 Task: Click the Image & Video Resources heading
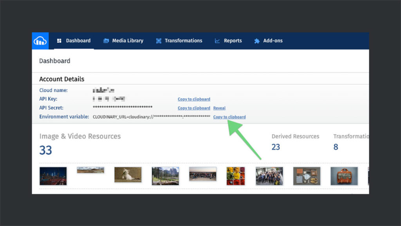coord(80,136)
